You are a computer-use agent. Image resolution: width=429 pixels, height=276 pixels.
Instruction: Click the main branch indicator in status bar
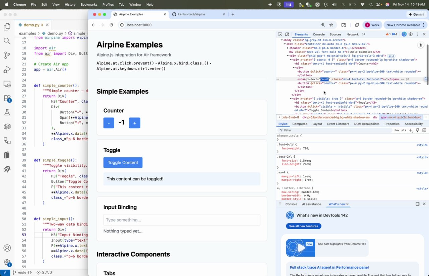[19, 273]
